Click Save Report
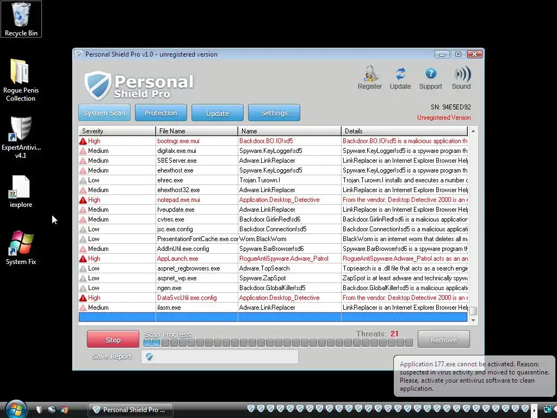The image size is (557, 418). point(112,356)
